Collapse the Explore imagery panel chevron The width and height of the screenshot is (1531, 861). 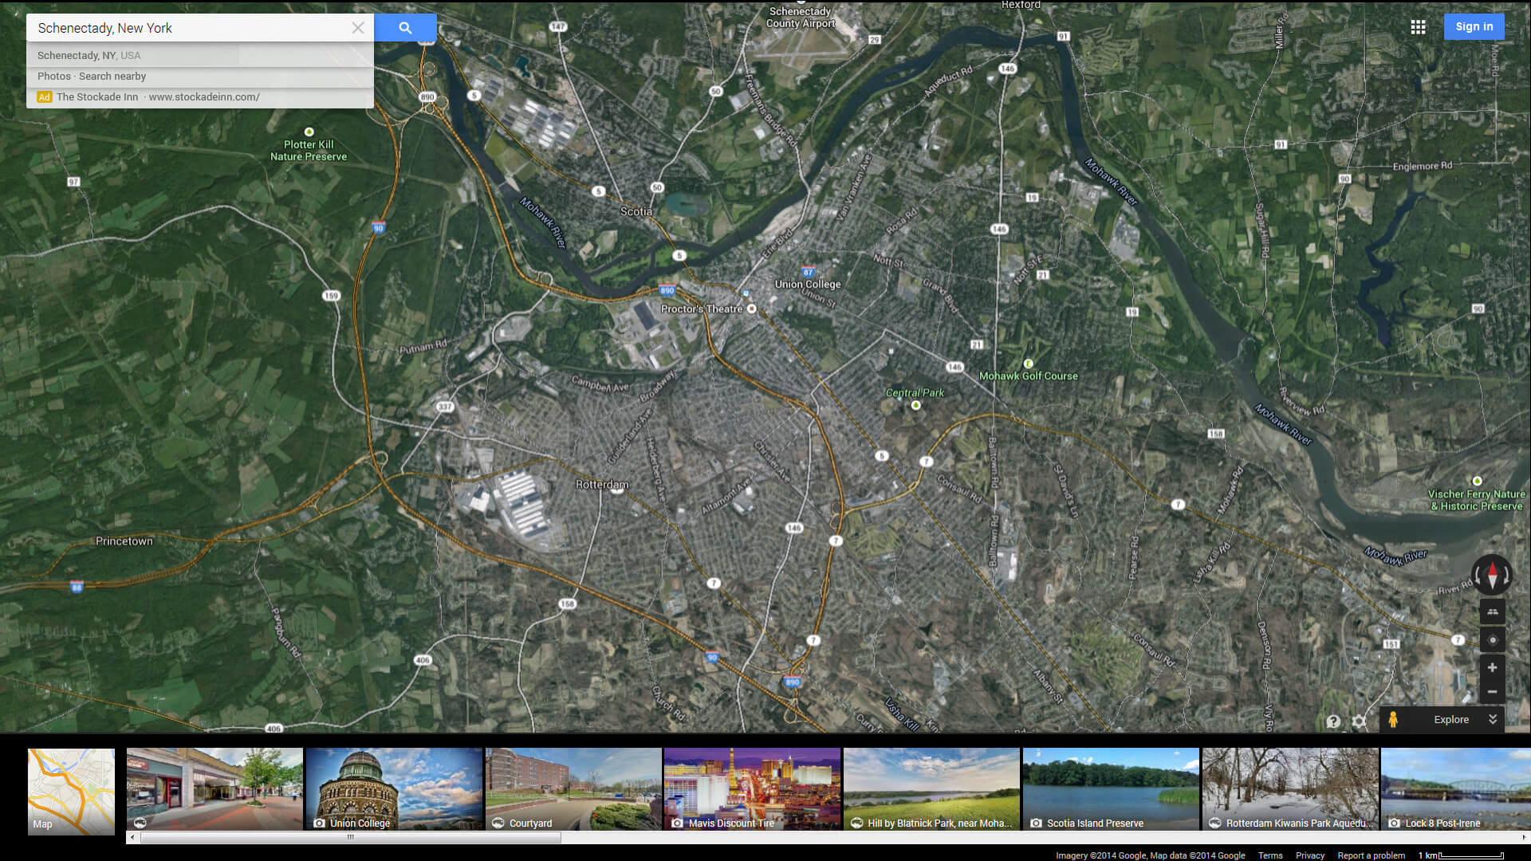coord(1493,719)
